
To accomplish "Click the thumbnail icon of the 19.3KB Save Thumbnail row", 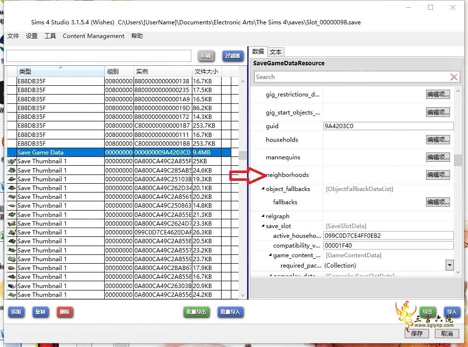I will pyautogui.click(x=12, y=179).
